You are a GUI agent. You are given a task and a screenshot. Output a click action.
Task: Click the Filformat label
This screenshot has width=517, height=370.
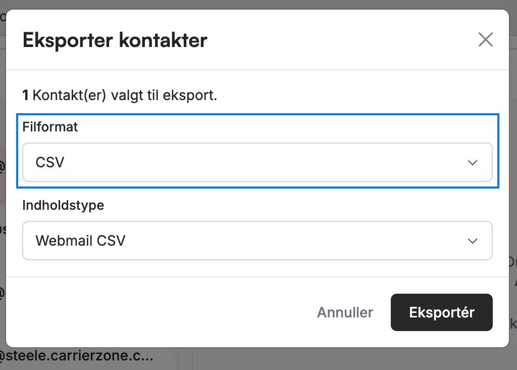click(x=50, y=127)
